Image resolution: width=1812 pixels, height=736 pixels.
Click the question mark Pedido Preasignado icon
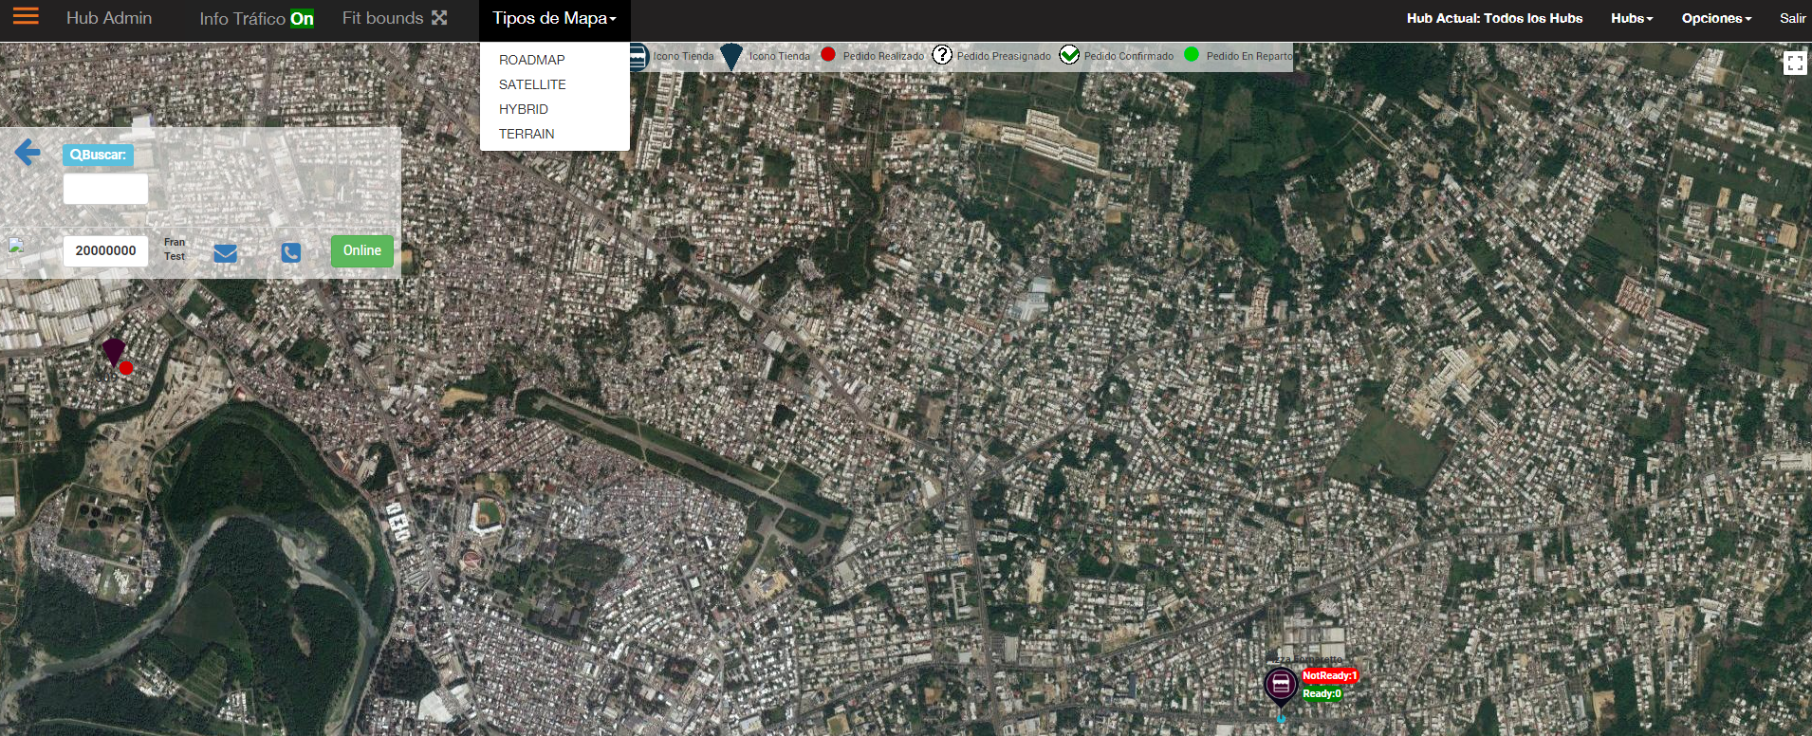point(942,54)
